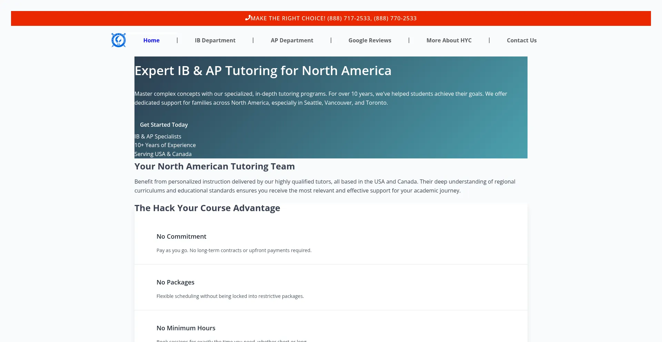Click the 10+ Years of Experience badge
This screenshot has height=342, width=662.
165,145
